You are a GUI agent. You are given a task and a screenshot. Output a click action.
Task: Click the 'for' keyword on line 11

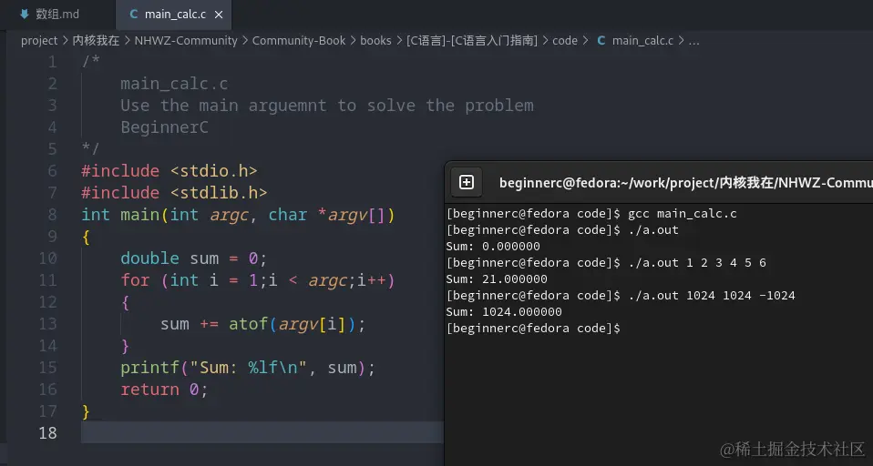point(135,280)
